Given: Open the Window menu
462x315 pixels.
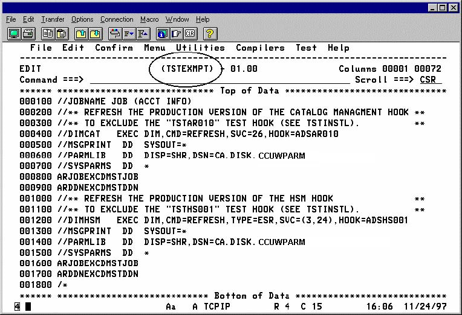Looking at the screenshot, I should 177,19.
